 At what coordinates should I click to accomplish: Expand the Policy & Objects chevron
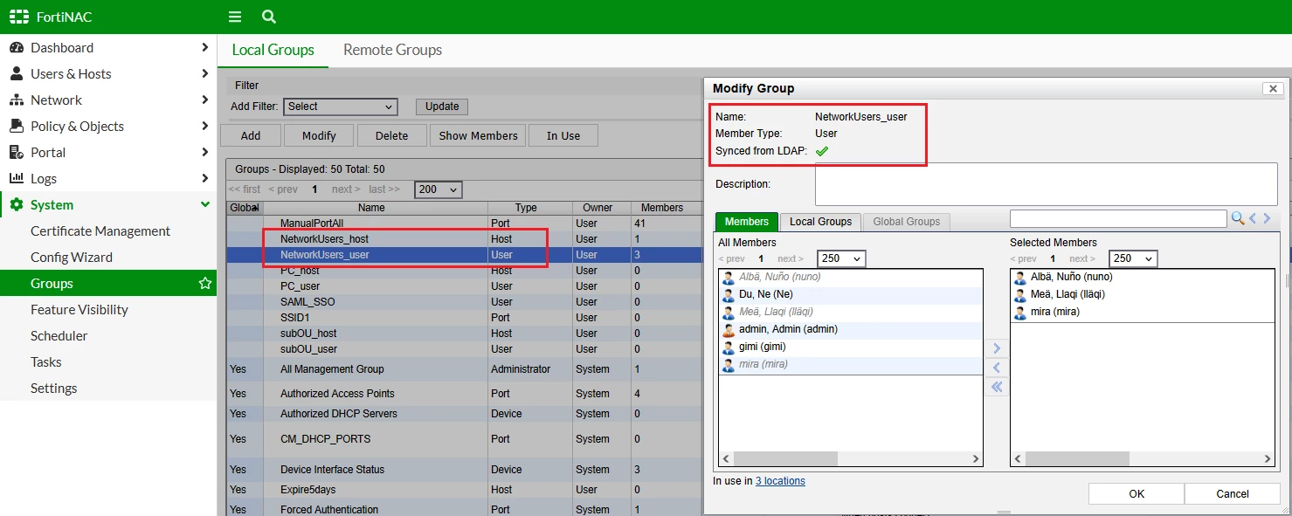[x=204, y=127]
